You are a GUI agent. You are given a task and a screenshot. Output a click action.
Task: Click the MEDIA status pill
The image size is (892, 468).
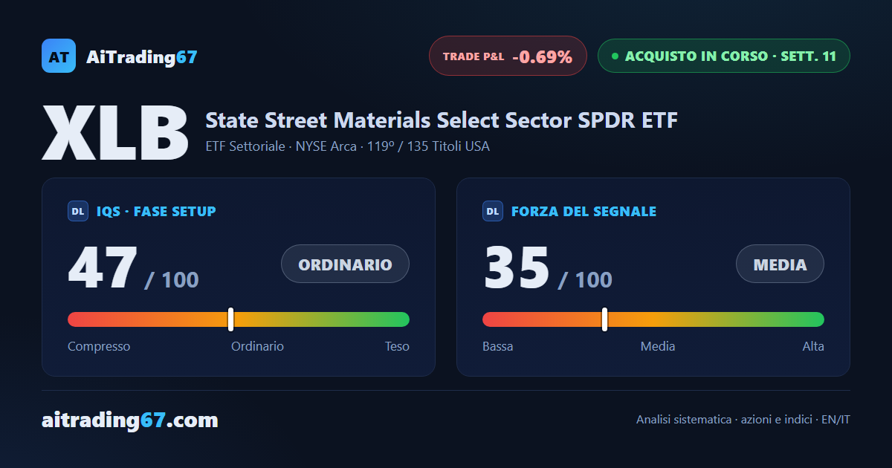coord(780,264)
